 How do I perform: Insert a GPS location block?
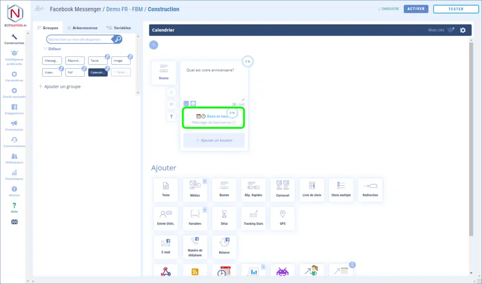click(x=282, y=218)
